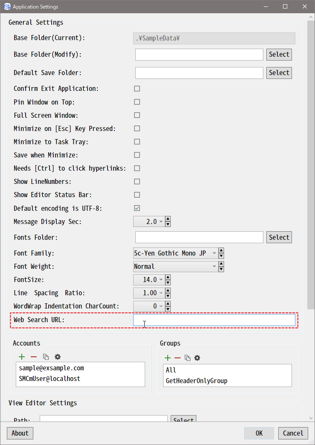This screenshot has height=445, width=315.
Task: Copy the selected account with the duplicate icon
Action: 46,357
